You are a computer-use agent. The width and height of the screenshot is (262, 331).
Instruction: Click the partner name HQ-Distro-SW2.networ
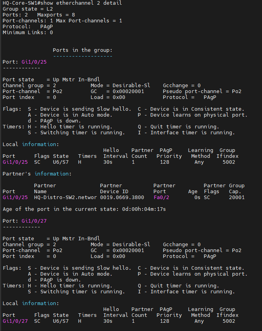tap(66, 198)
